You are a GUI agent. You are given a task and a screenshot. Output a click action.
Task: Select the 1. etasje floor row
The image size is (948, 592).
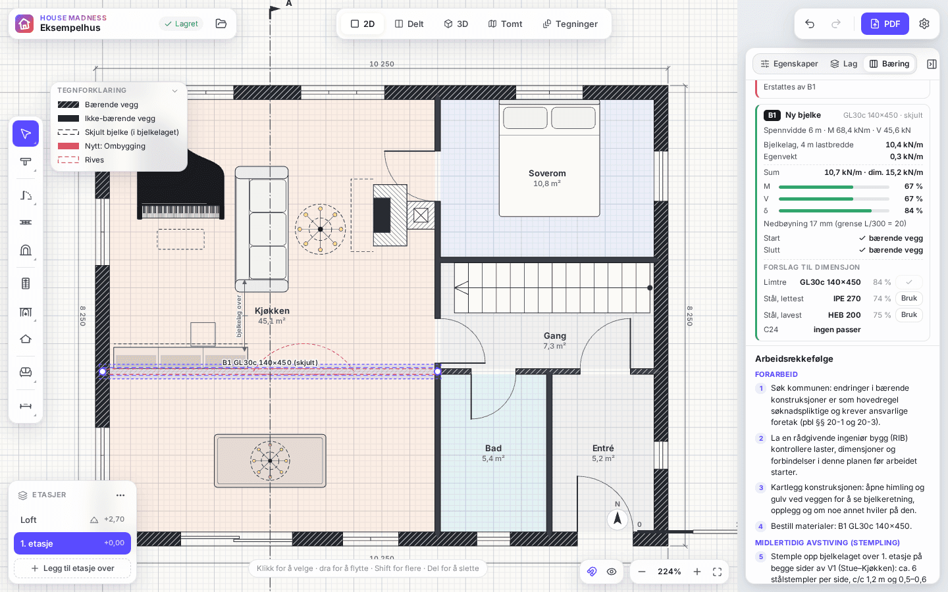coord(72,543)
